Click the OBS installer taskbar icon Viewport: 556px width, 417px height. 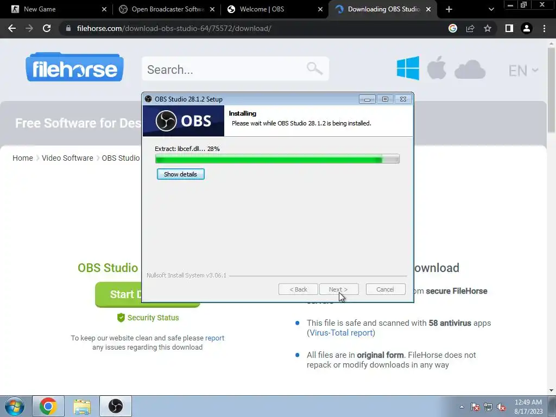[116, 406]
